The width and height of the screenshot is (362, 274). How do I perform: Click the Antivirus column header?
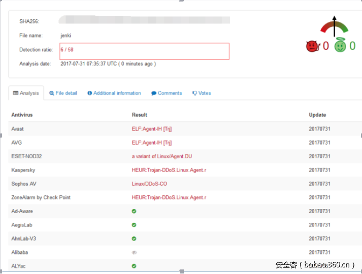[23, 115]
